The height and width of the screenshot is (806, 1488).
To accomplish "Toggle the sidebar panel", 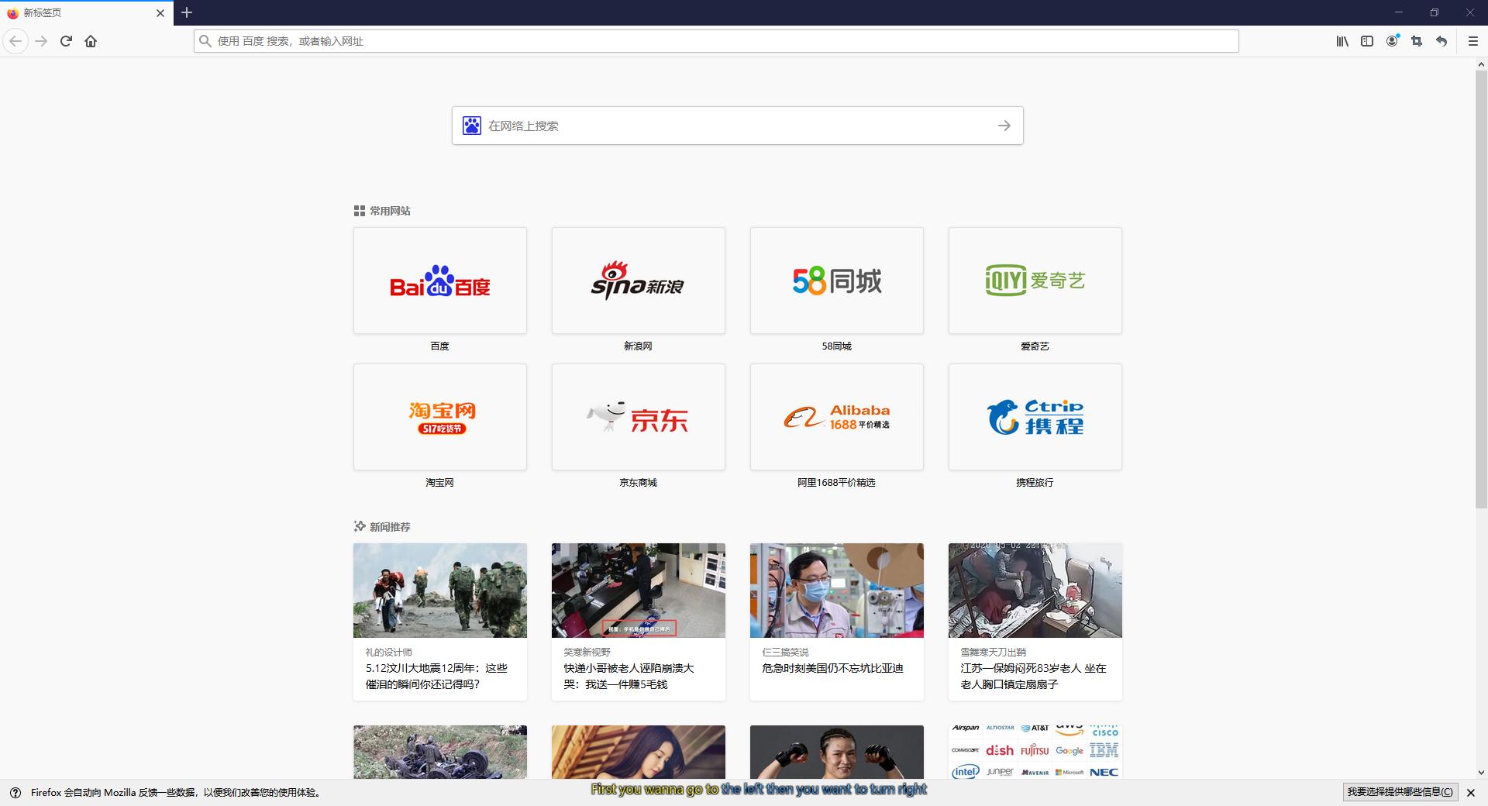I will pyautogui.click(x=1366, y=41).
